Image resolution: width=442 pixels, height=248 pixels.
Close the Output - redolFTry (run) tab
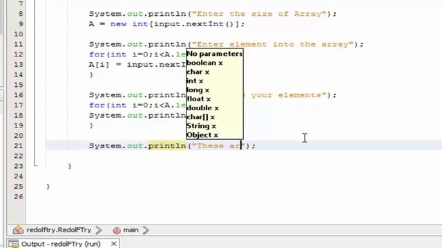pyautogui.click(x=113, y=243)
